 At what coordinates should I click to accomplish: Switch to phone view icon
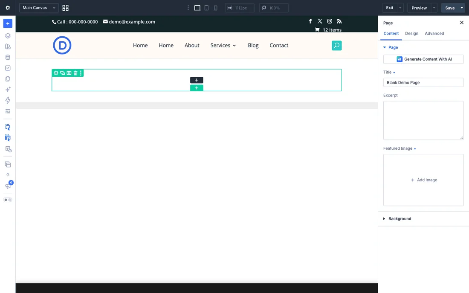coord(215,8)
